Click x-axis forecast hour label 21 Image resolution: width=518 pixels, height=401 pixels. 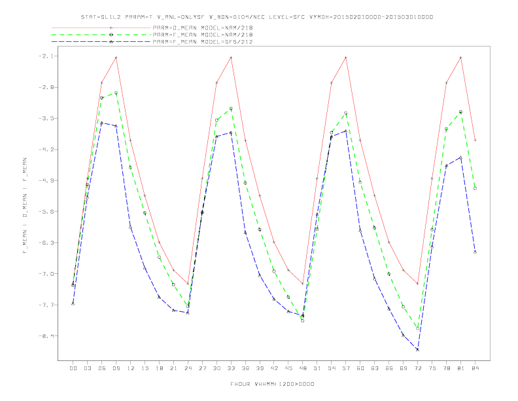point(174,368)
